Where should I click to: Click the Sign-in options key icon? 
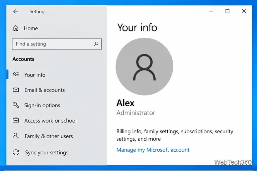coord(16,105)
